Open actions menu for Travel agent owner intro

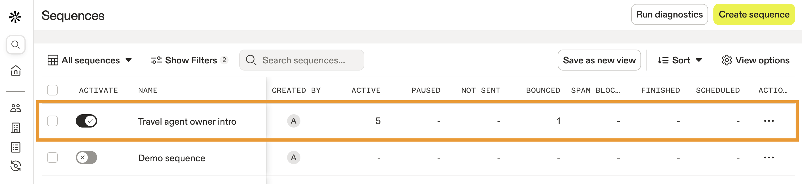768,121
